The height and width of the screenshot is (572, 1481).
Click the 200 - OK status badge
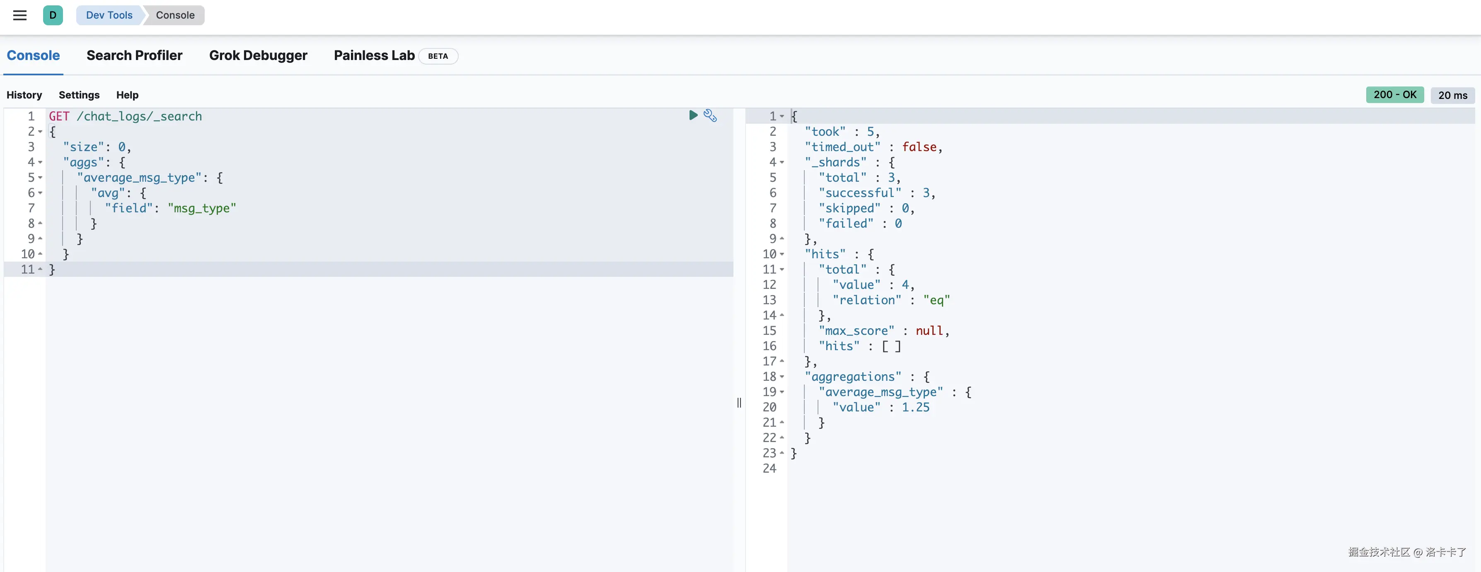coord(1394,95)
